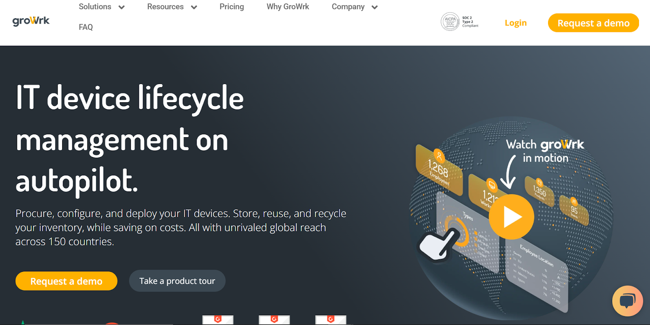Open the chat widget bubble
Screen dimensions: 650x325
pos(627,301)
